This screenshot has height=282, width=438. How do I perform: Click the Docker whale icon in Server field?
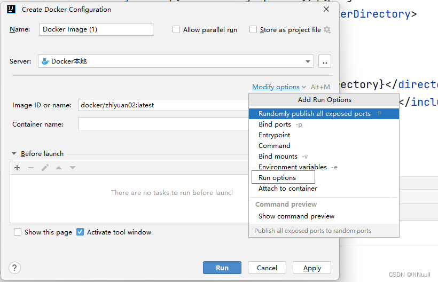[45, 61]
